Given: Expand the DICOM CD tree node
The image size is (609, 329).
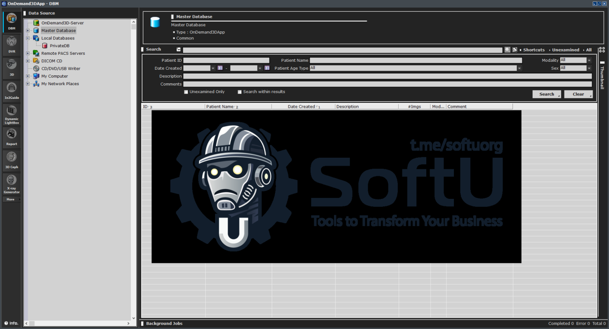Looking at the screenshot, I should click(28, 61).
